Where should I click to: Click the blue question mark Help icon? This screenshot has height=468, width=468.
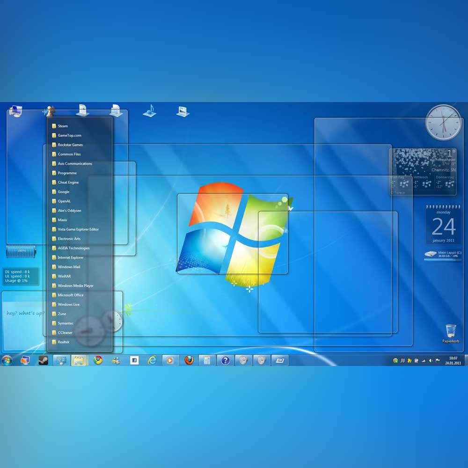coord(226,360)
